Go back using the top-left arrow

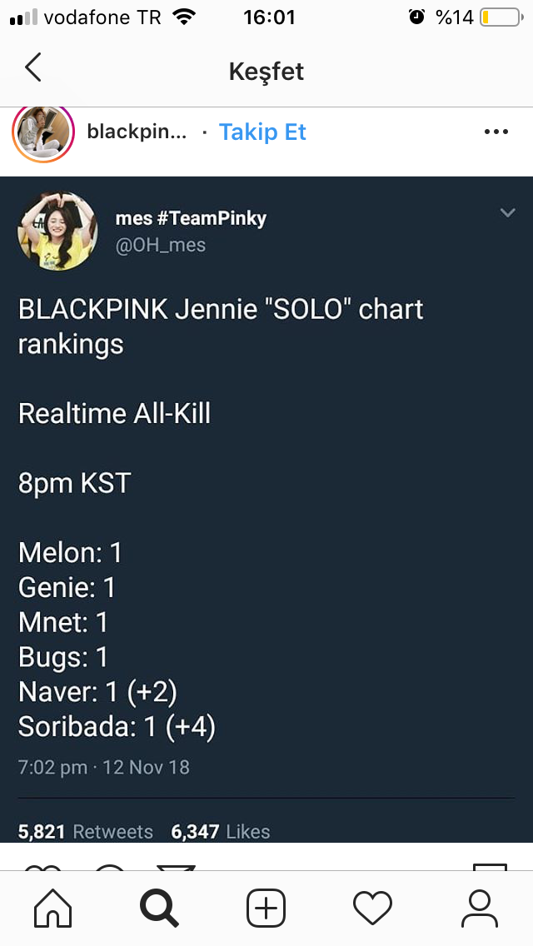pos(33,68)
